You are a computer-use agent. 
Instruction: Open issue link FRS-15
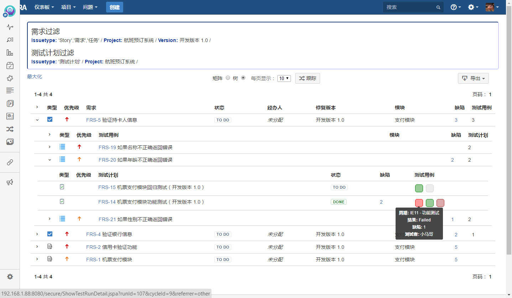107,187
